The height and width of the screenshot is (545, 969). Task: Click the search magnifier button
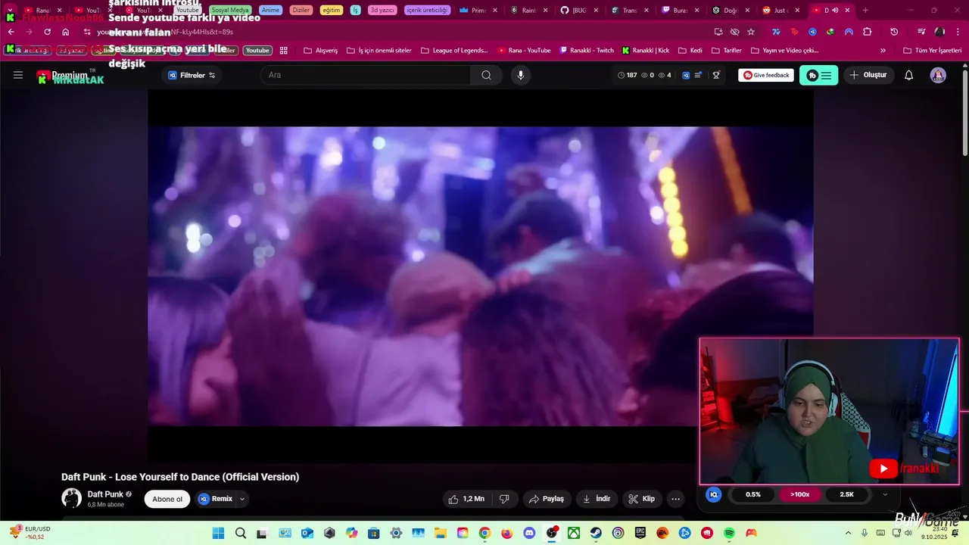[486, 75]
